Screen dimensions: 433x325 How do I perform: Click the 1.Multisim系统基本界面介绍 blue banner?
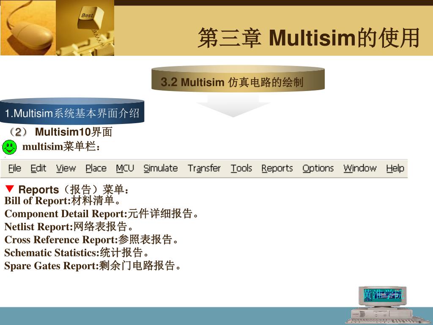(x=72, y=111)
